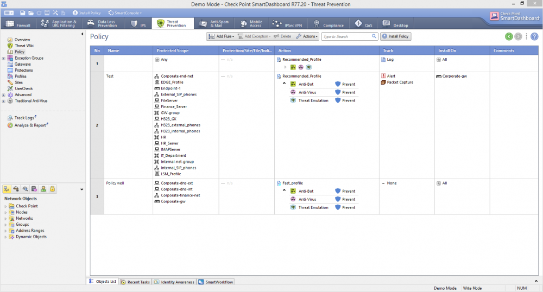Screen dimensions: 543x292
Task: Click the Type to Search field
Action: coord(346,36)
